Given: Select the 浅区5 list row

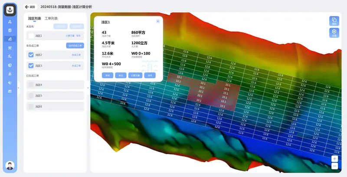Looking at the screenshot, I should click(x=55, y=95).
